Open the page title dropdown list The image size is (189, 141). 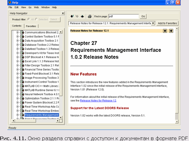[153, 23]
